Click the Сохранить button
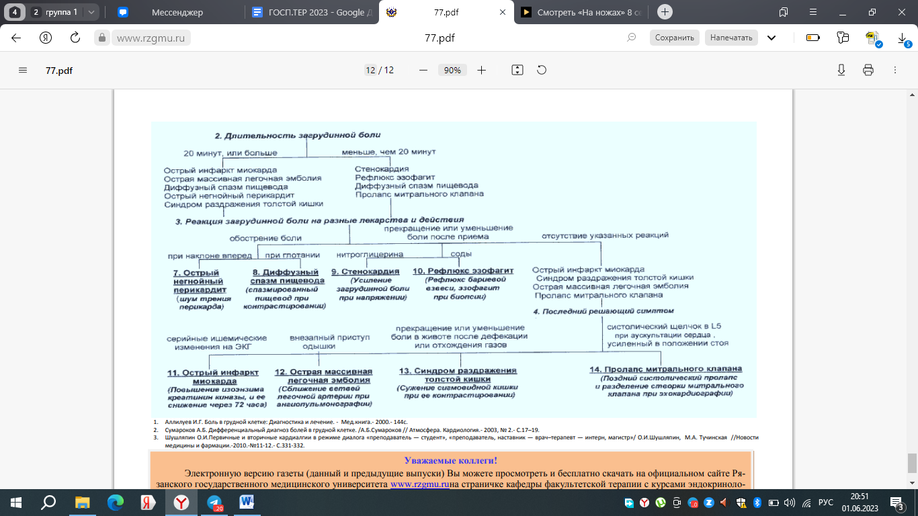Screen dimensions: 918x516 click(x=674, y=38)
